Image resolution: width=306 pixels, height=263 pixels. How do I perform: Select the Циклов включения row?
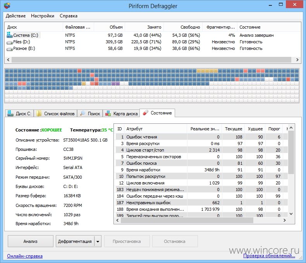click(201, 183)
